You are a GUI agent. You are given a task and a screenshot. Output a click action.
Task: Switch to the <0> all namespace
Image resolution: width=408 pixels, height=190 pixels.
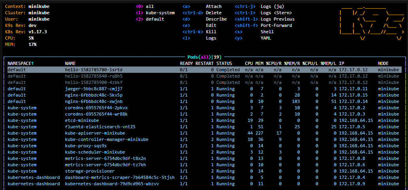pos(145,6)
